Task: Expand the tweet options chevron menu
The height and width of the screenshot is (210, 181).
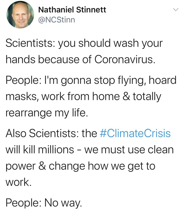Action: 176,9
